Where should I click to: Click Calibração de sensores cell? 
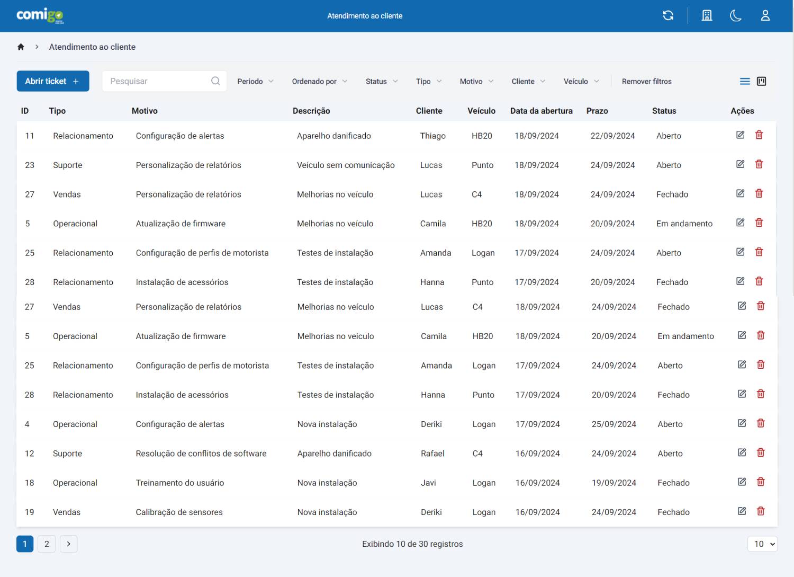click(179, 512)
